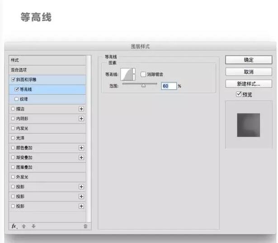Viewport: 278px width, 243px height.
Task: Enable the 光泽 checkbox
Action: point(13,138)
